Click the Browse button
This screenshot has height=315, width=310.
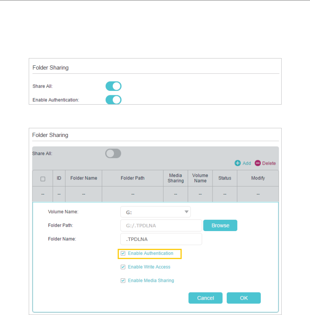[220, 225]
